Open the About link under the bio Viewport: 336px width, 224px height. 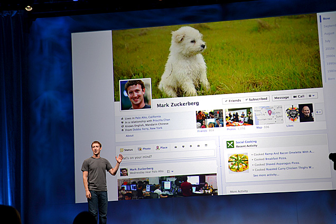pos(129,136)
